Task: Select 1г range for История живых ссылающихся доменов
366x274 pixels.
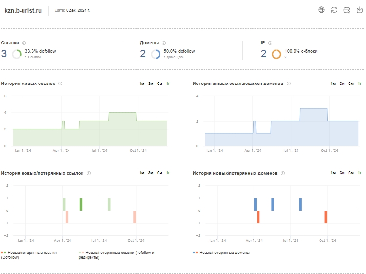Action: [x=360, y=84]
